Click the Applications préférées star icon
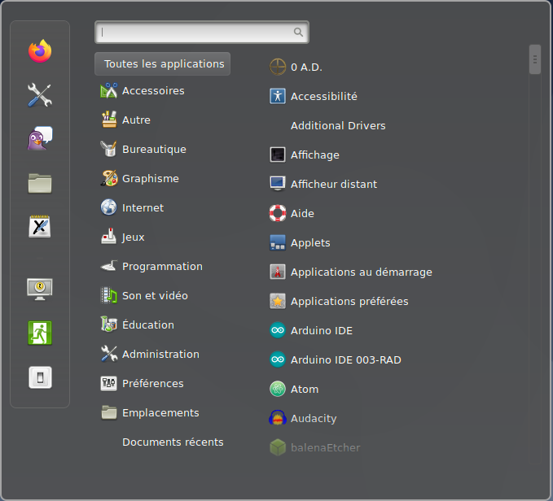This screenshot has height=501, width=553. point(278,301)
